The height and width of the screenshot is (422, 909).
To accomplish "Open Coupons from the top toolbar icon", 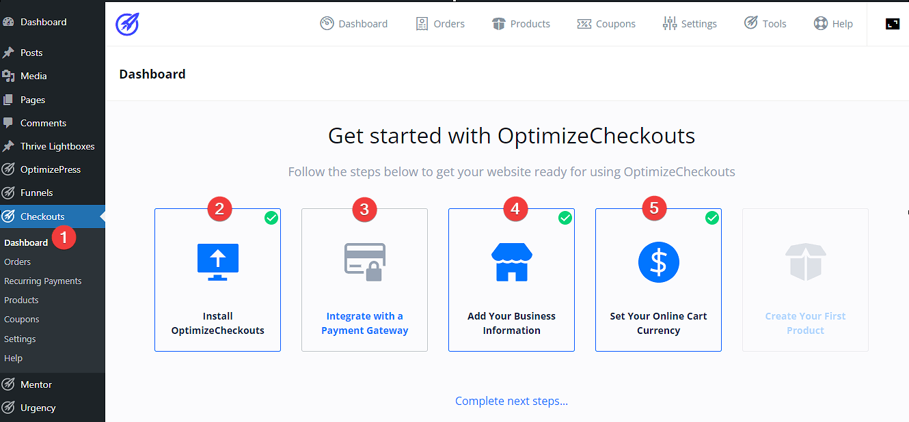I will point(584,23).
